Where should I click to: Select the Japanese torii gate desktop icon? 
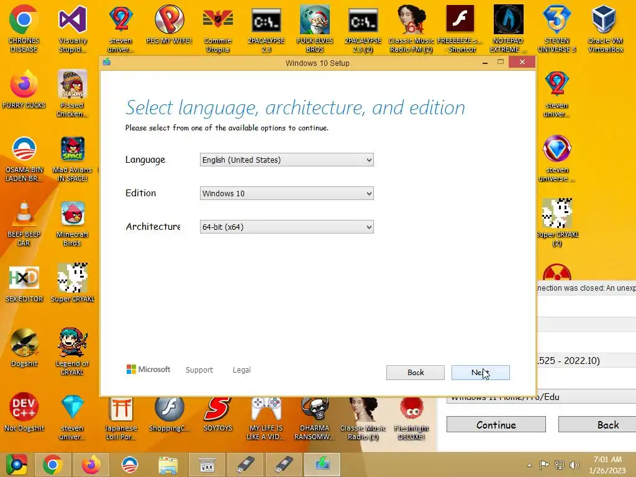click(x=121, y=419)
